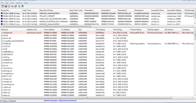Select the KMODE_EXCEPTION_NOT_HANDLED entry
This screenshot has width=196, height=103.
[x=54, y=22]
